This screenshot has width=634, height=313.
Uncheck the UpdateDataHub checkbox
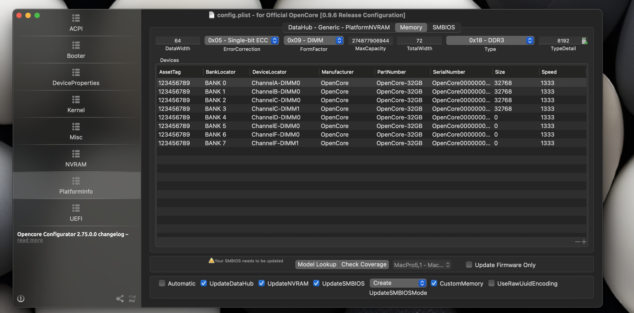point(204,283)
